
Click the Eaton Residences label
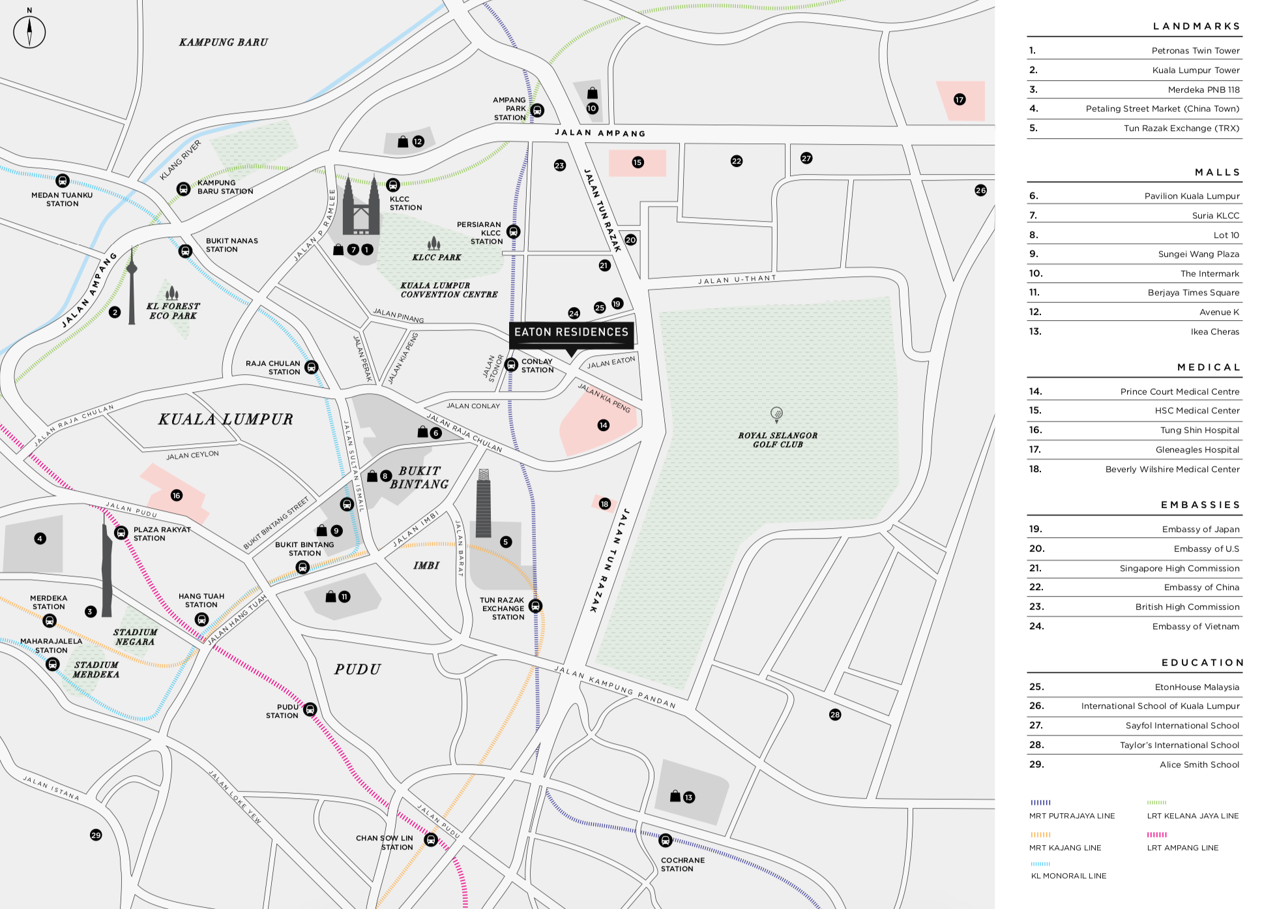click(x=571, y=333)
